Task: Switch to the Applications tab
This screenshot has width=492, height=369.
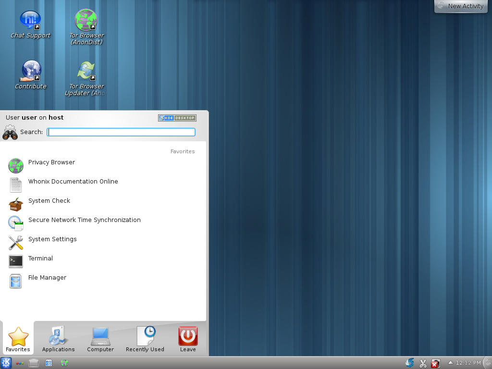Action: tap(58, 339)
